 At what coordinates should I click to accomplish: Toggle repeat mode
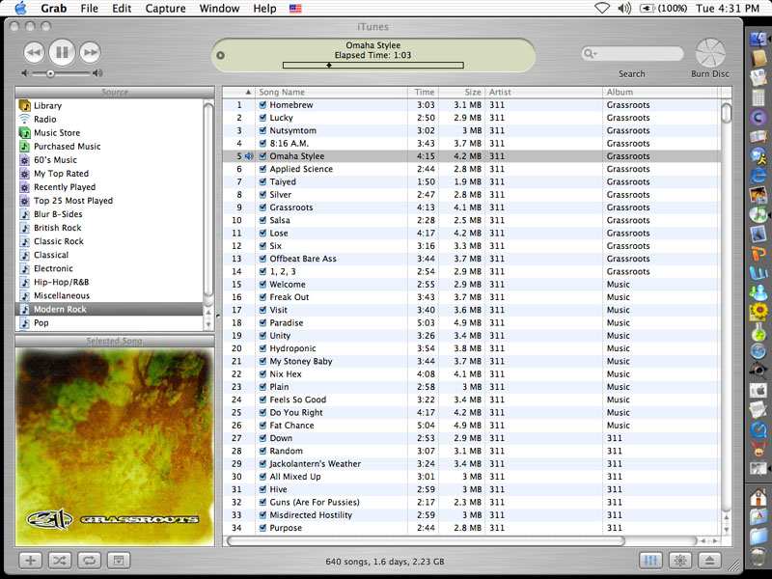click(x=88, y=560)
